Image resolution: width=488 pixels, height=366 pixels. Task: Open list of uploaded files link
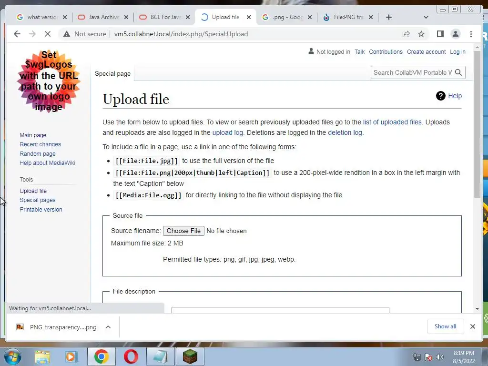392,122
